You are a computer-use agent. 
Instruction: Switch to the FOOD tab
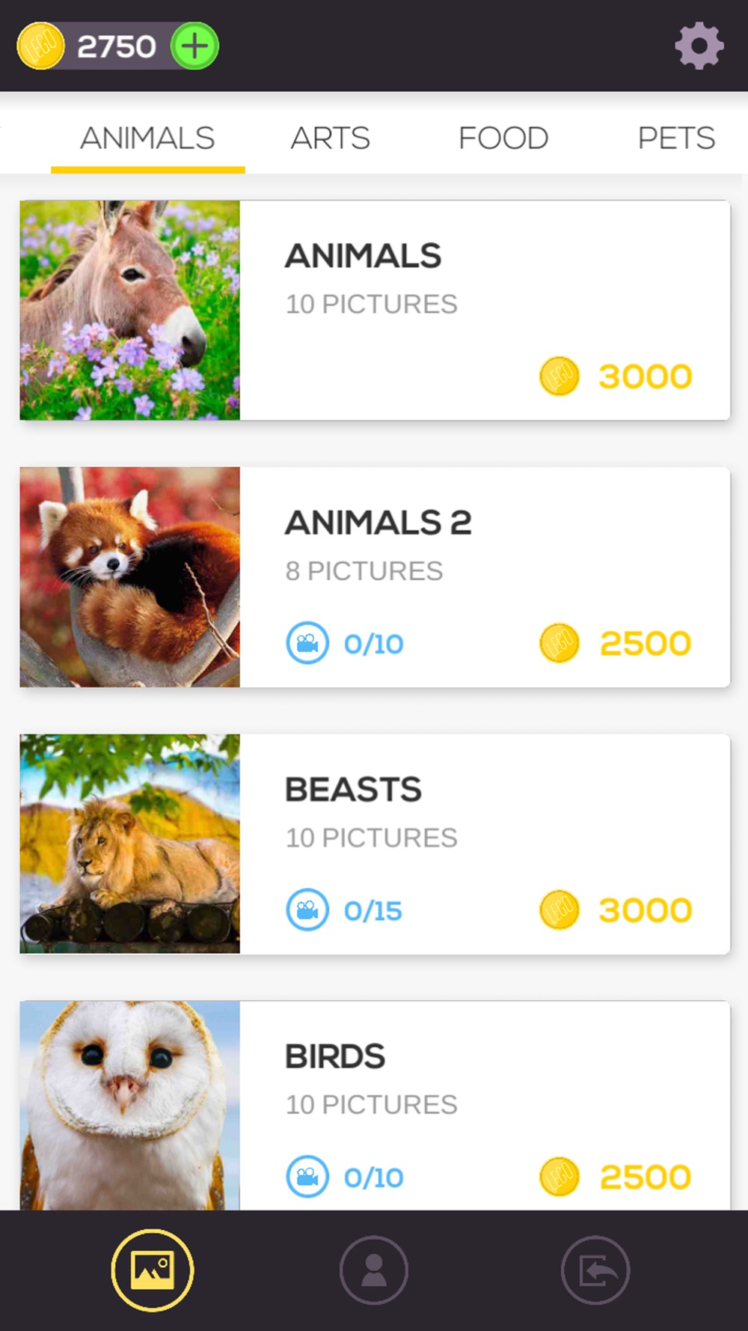point(503,138)
